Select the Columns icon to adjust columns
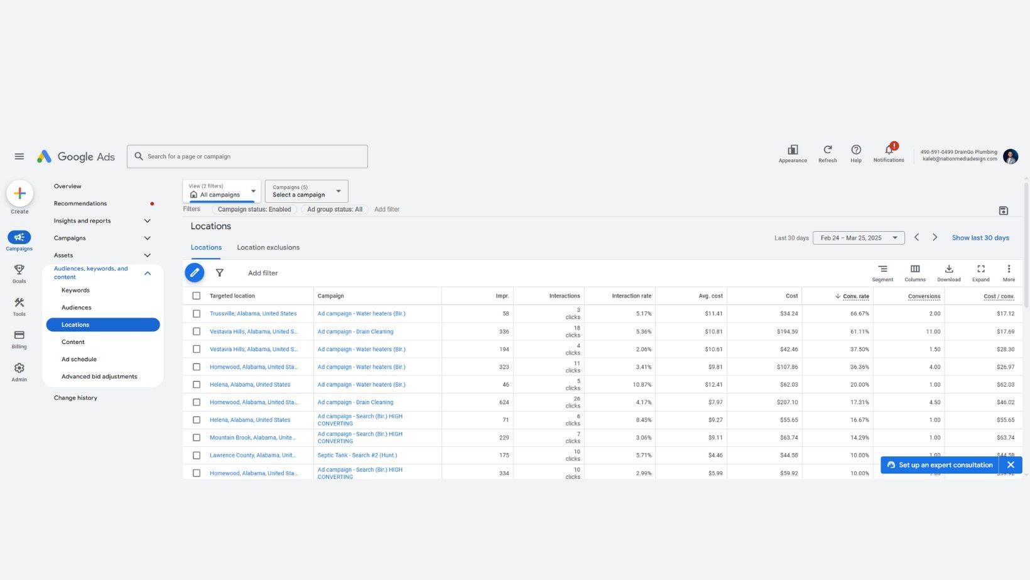 (914, 273)
